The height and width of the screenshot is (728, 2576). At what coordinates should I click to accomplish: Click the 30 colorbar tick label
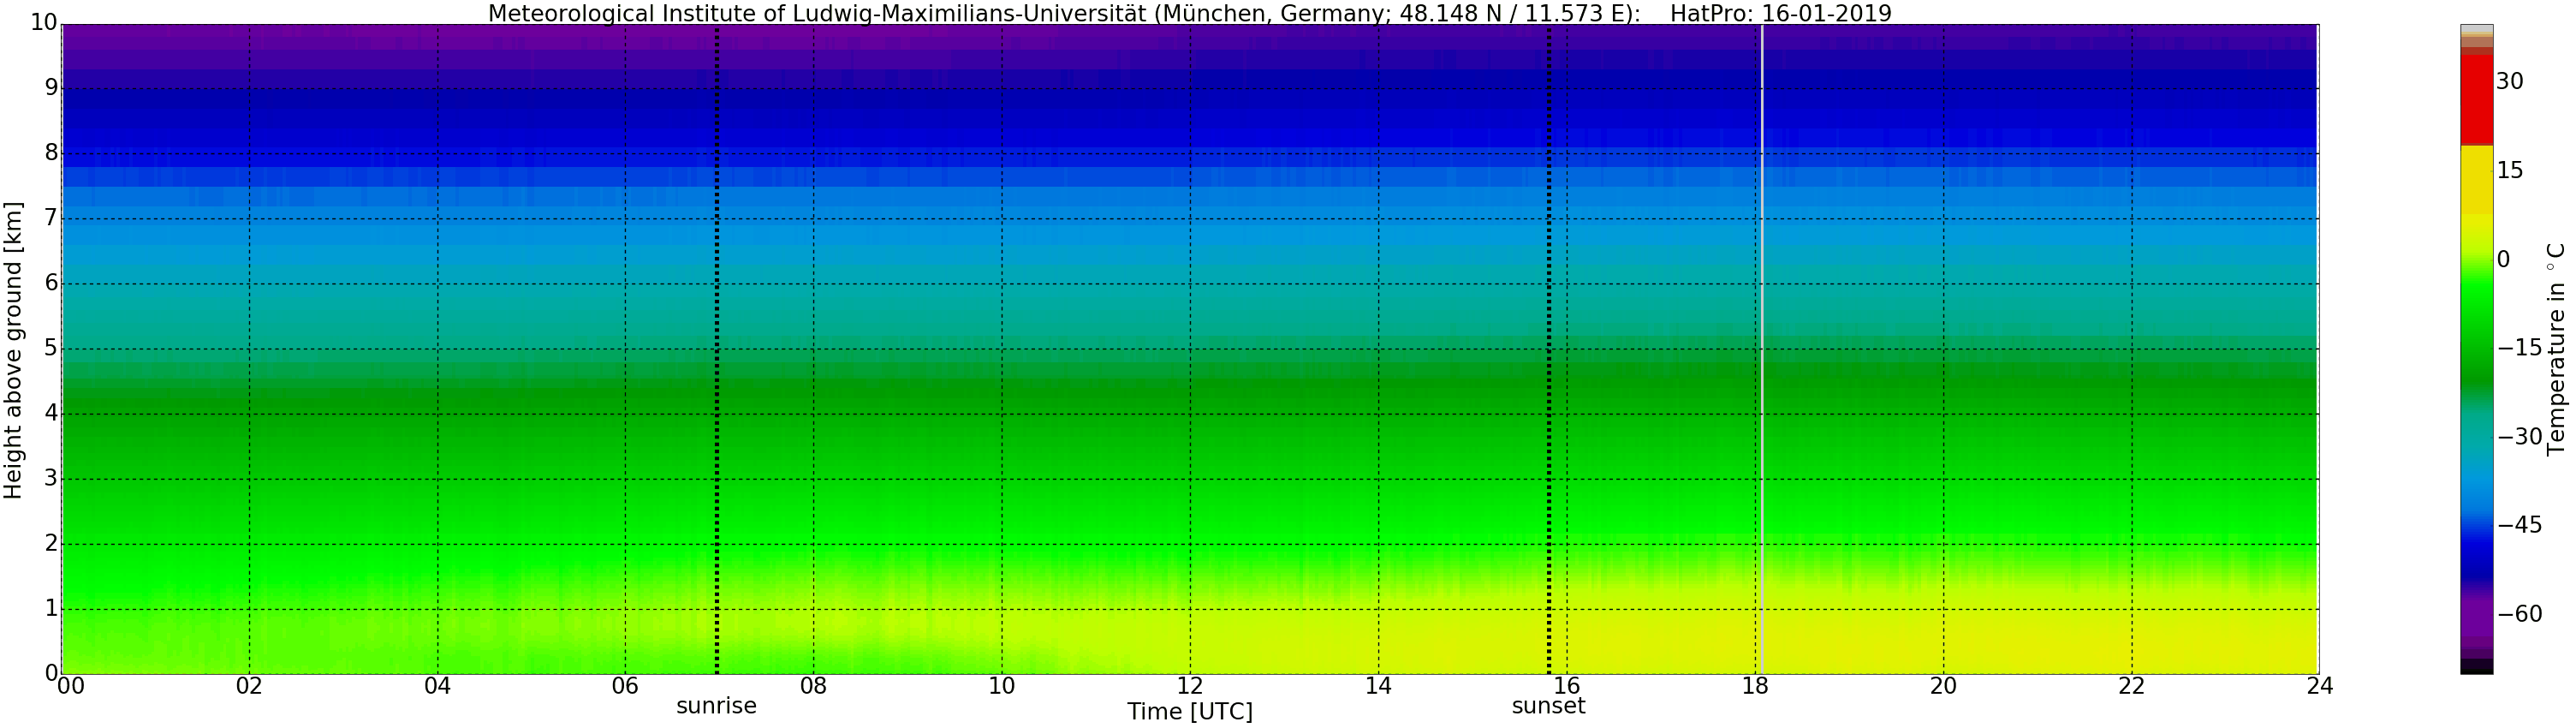(x=2509, y=82)
